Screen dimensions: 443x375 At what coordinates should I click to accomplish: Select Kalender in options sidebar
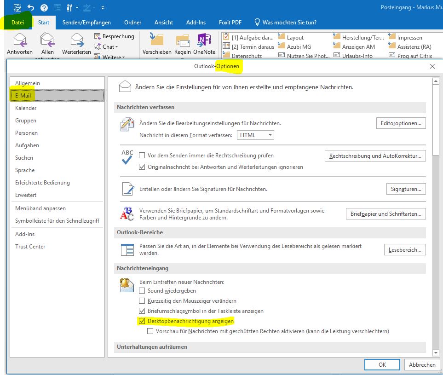point(26,108)
